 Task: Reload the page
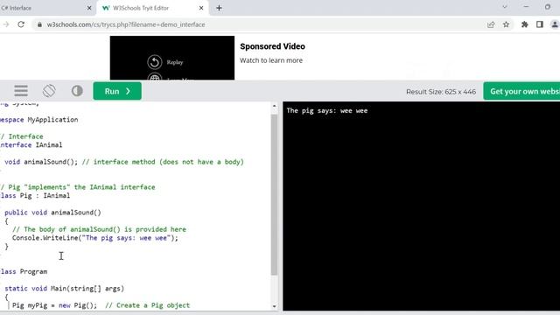pos(21,24)
